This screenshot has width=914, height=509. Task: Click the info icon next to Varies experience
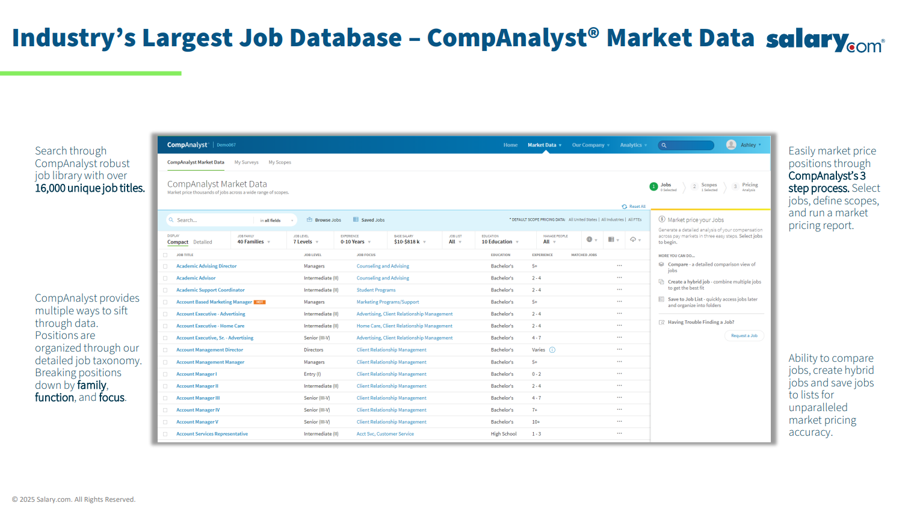pos(552,350)
